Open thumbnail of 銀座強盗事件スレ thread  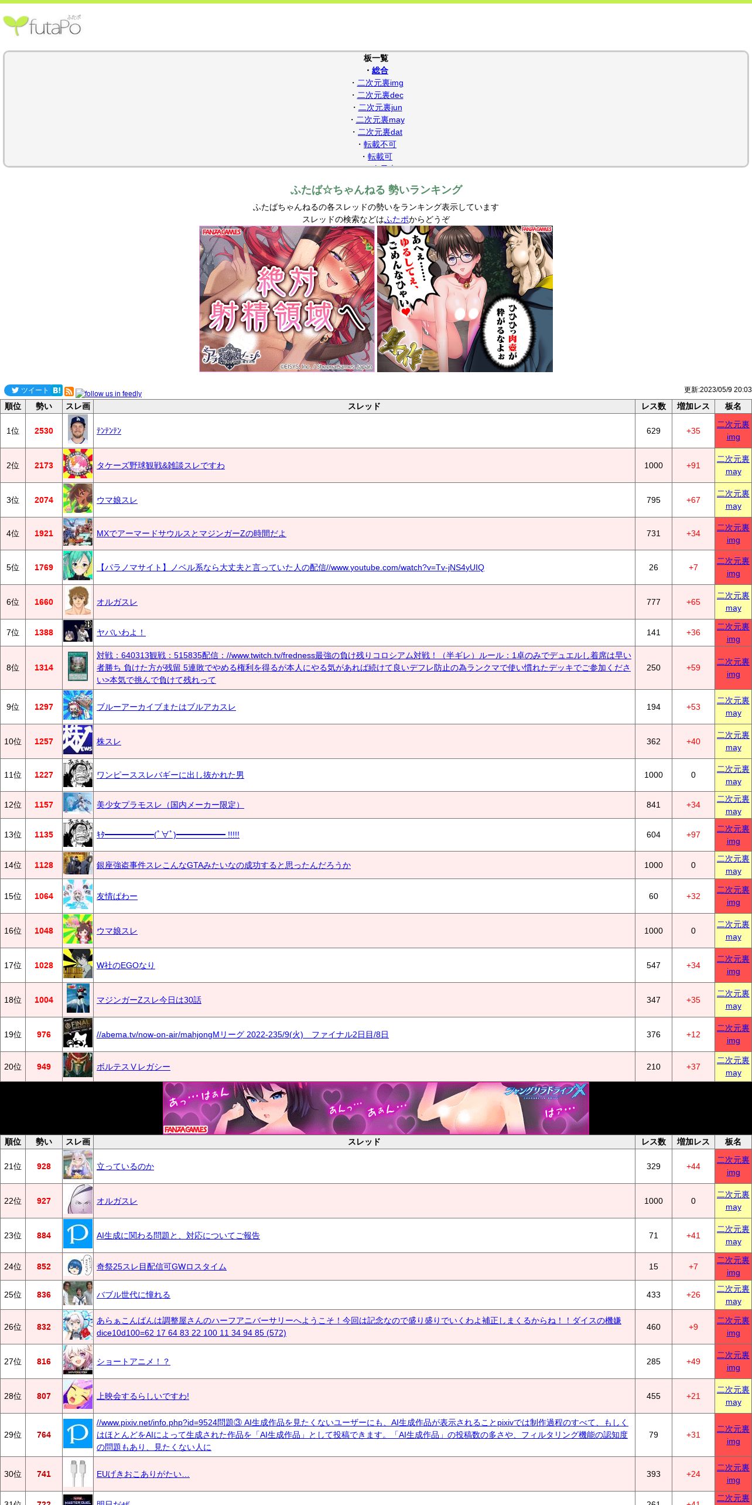tap(78, 864)
